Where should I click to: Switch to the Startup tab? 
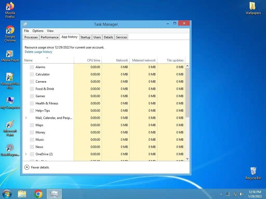tap(85, 37)
